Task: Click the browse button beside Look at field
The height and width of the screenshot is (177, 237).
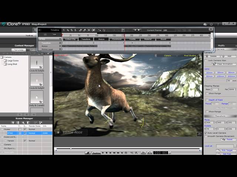Action: click(235, 146)
